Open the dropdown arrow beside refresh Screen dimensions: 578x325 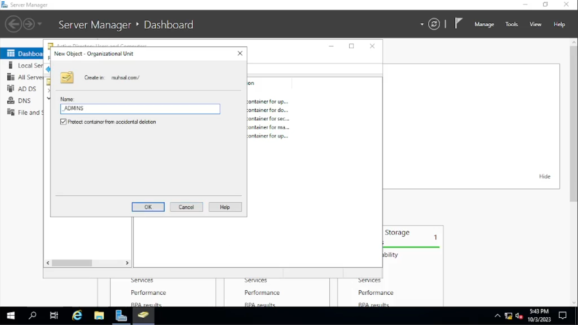pos(422,24)
